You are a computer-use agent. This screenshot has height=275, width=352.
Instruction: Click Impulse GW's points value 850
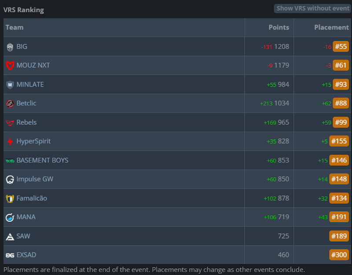coord(283,179)
